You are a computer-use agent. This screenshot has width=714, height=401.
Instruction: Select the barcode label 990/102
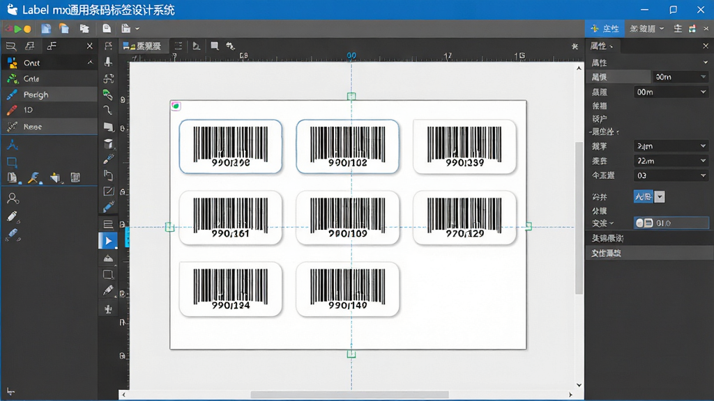tap(347, 146)
